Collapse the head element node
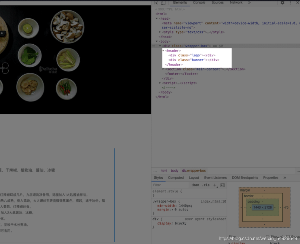Screen dimensions: 300x244 pos(157,18)
